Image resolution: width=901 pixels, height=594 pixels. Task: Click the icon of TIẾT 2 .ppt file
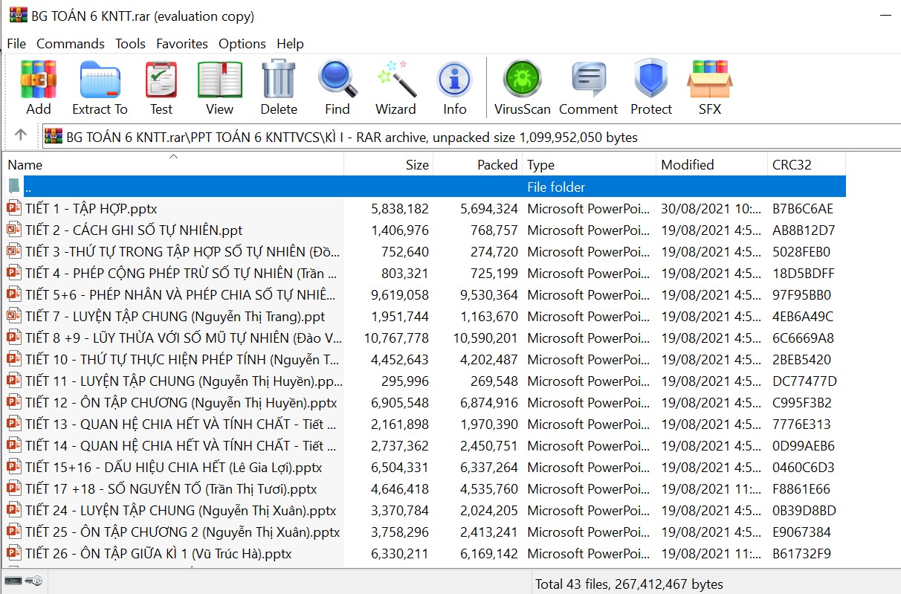coord(14,230)
